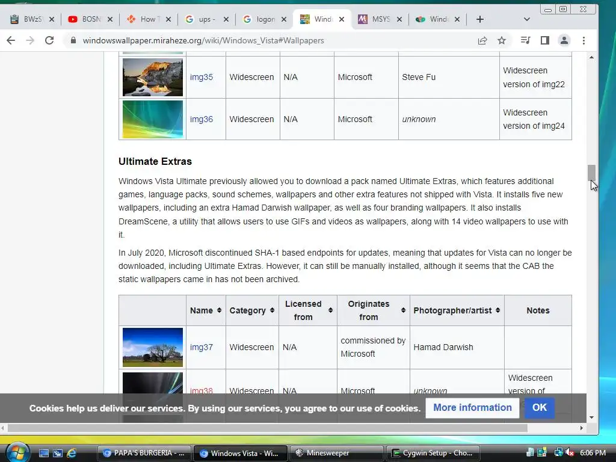616x462 pixels.
Task: Switch to PAPA'S BURGERIA taskbar window
Action: (144, 453)
